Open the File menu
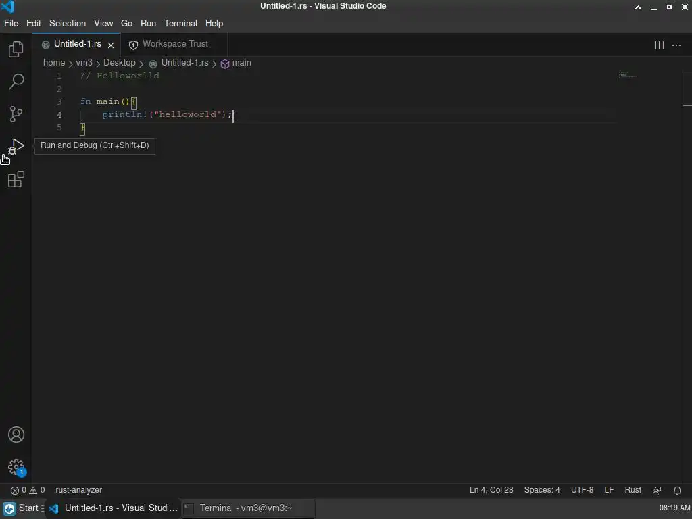 pyautogui.click(x=11, y=24)
